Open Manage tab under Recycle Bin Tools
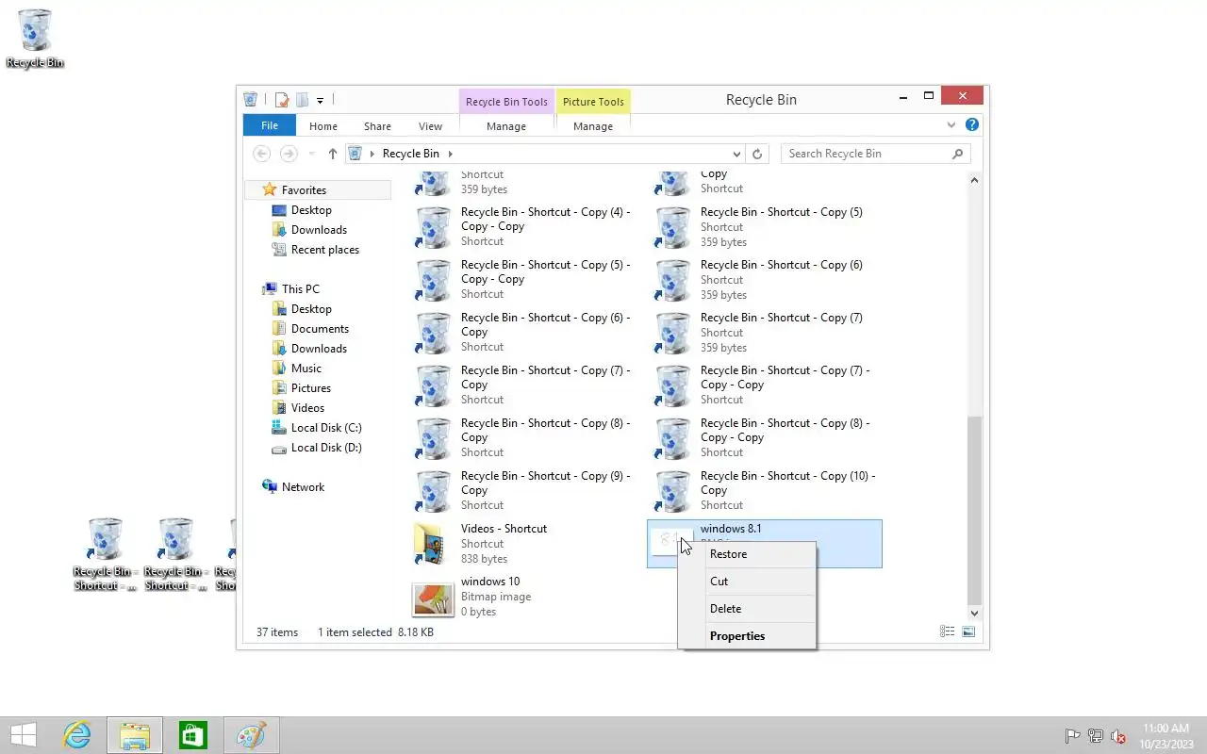This screenshot has width=1207, height=754. point(506,126)
